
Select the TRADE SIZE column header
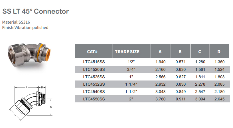click(x=131, y=51)
